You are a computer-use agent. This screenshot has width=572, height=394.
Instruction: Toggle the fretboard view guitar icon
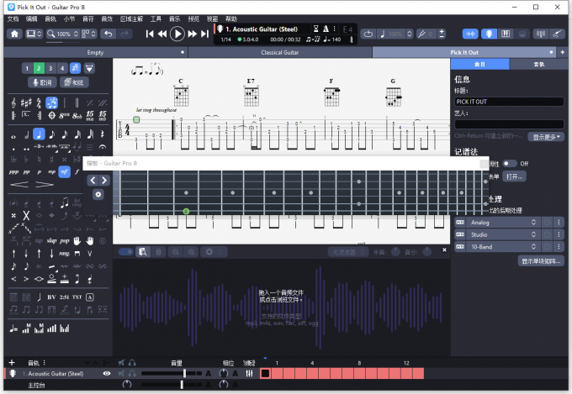489,34
